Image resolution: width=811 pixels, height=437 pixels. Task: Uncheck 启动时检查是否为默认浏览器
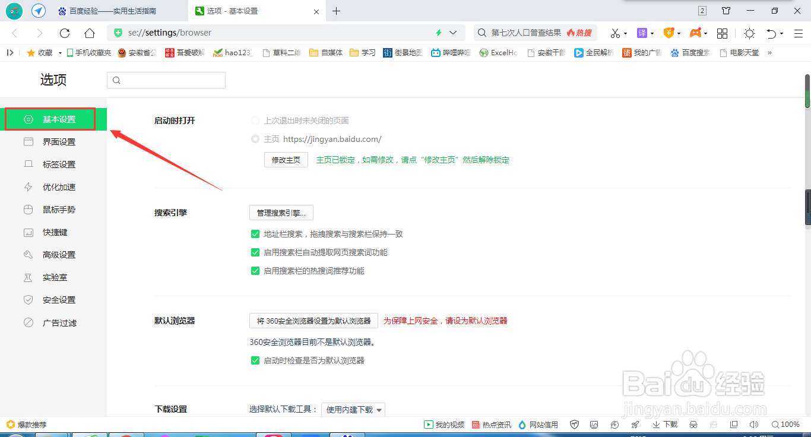255,360
